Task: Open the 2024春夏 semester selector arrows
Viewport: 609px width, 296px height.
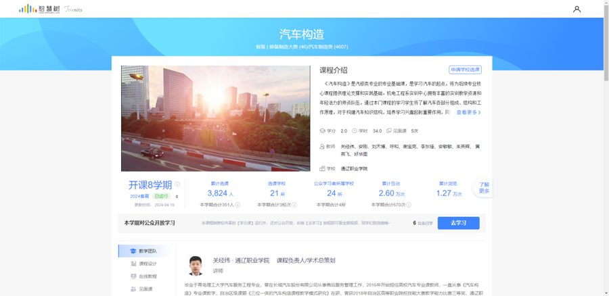Action: 177,196
